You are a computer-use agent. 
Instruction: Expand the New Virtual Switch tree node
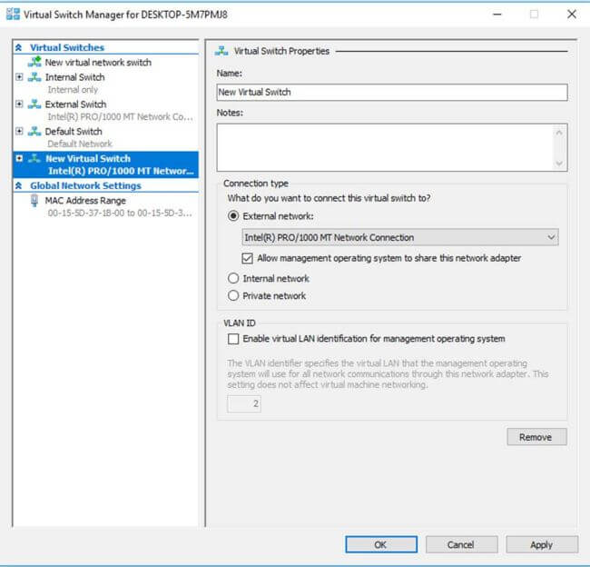coord(19,158)
